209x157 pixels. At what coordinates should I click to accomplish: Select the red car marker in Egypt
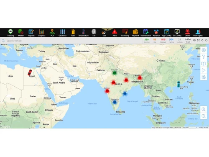[30, 72]
